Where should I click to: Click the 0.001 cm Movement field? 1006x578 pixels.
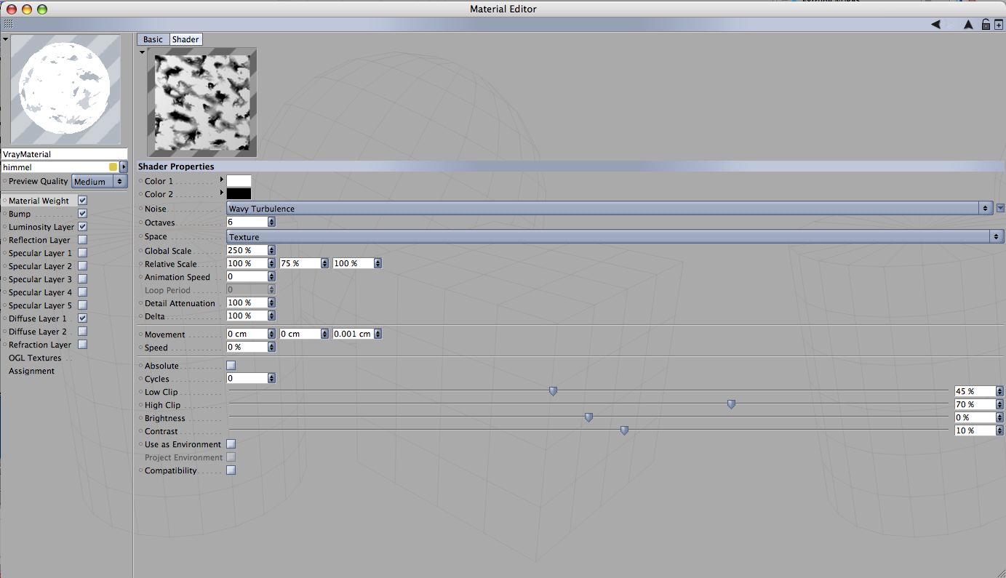click(x=354, y=334)
